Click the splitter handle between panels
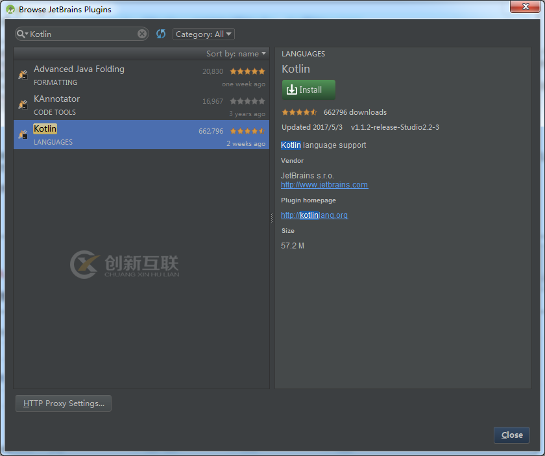545x456 pixels. (272, 217)
